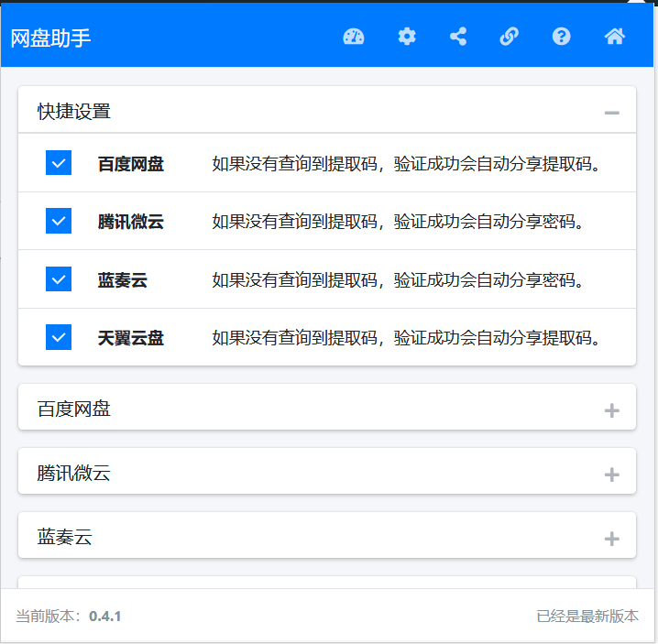
Task: Open help question mark icon
Action: pos(561,37)
